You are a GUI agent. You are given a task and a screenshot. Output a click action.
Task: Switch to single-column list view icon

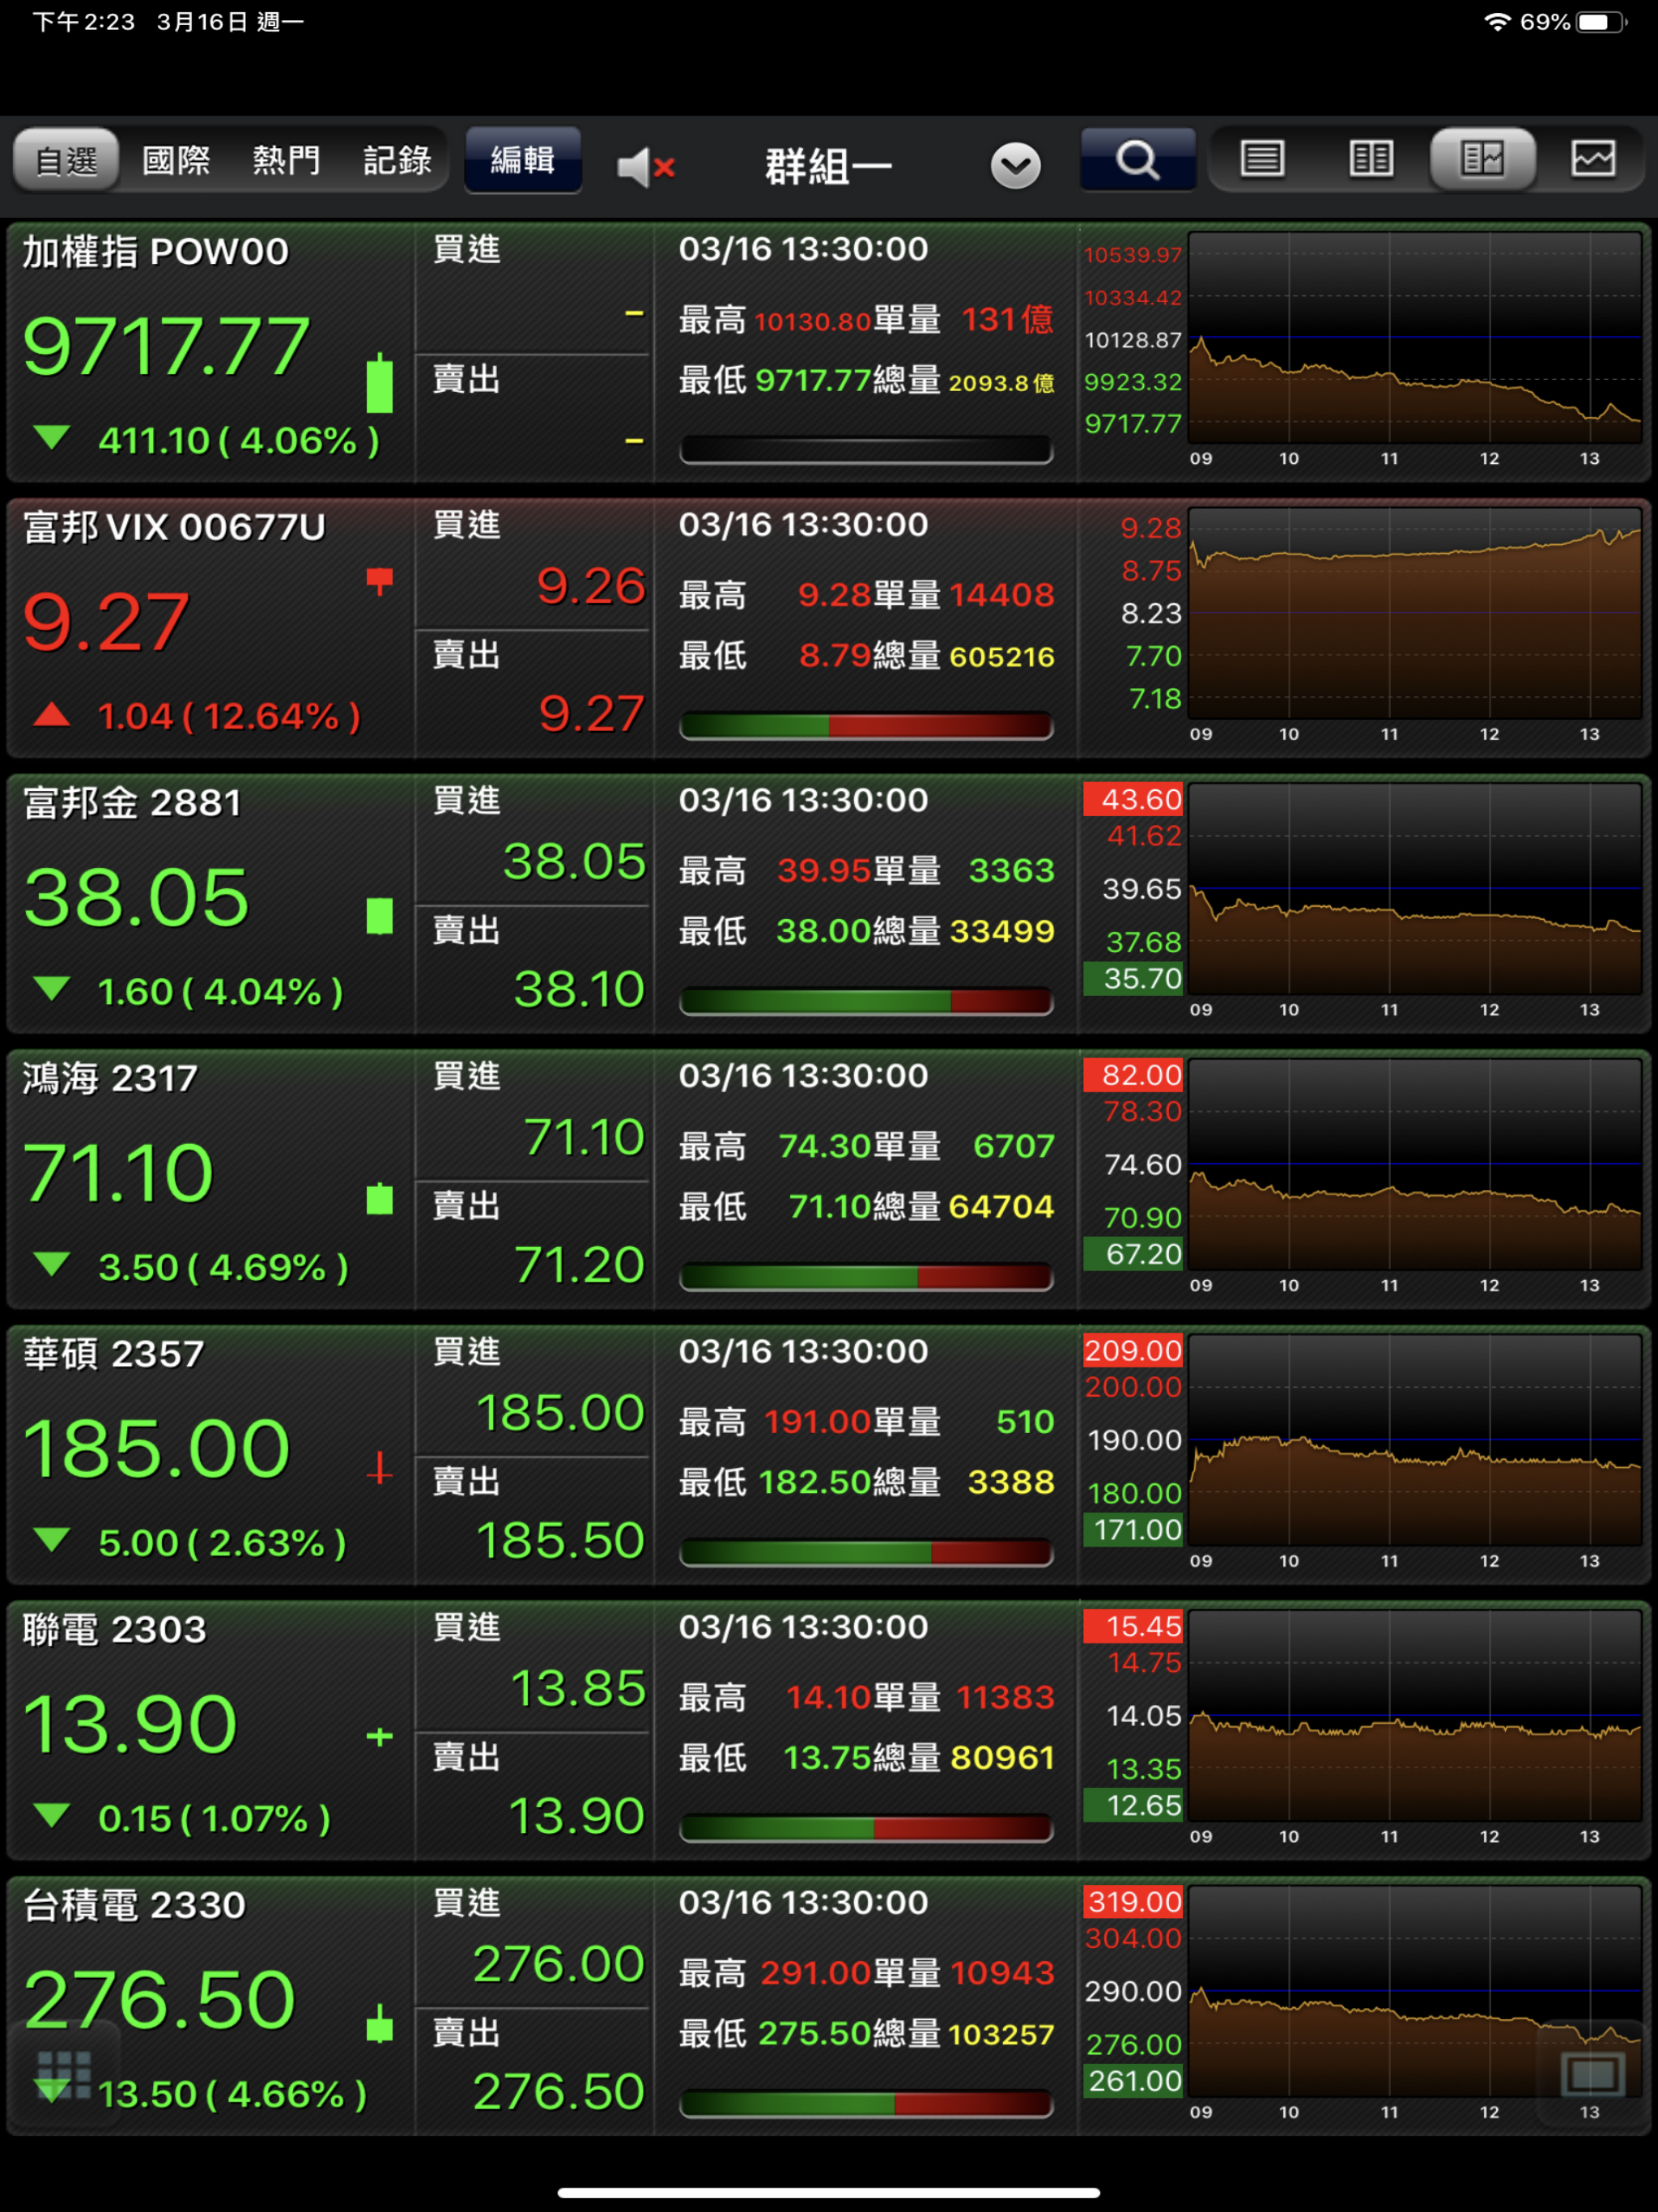[1262, 159]
